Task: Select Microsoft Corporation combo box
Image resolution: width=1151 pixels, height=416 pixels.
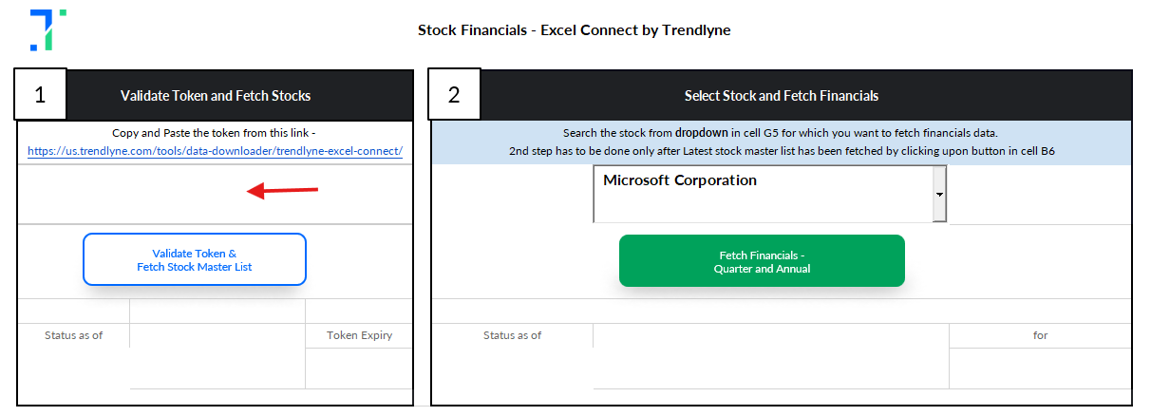Action: click(x=769, y=194)
